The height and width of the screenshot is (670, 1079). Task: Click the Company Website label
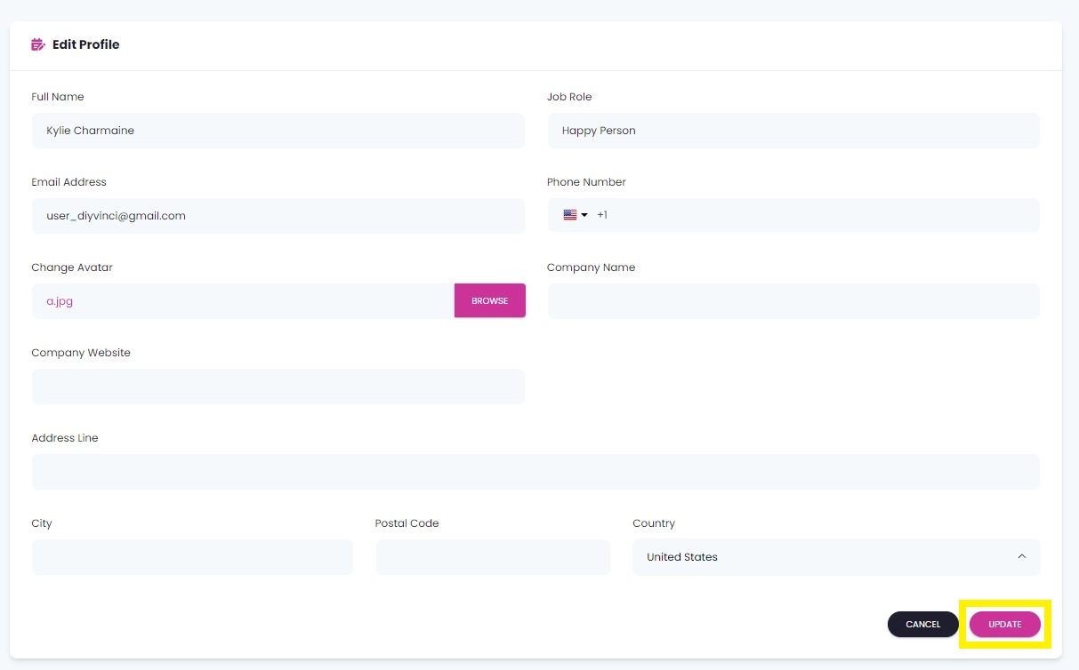(x=81, y=353)
